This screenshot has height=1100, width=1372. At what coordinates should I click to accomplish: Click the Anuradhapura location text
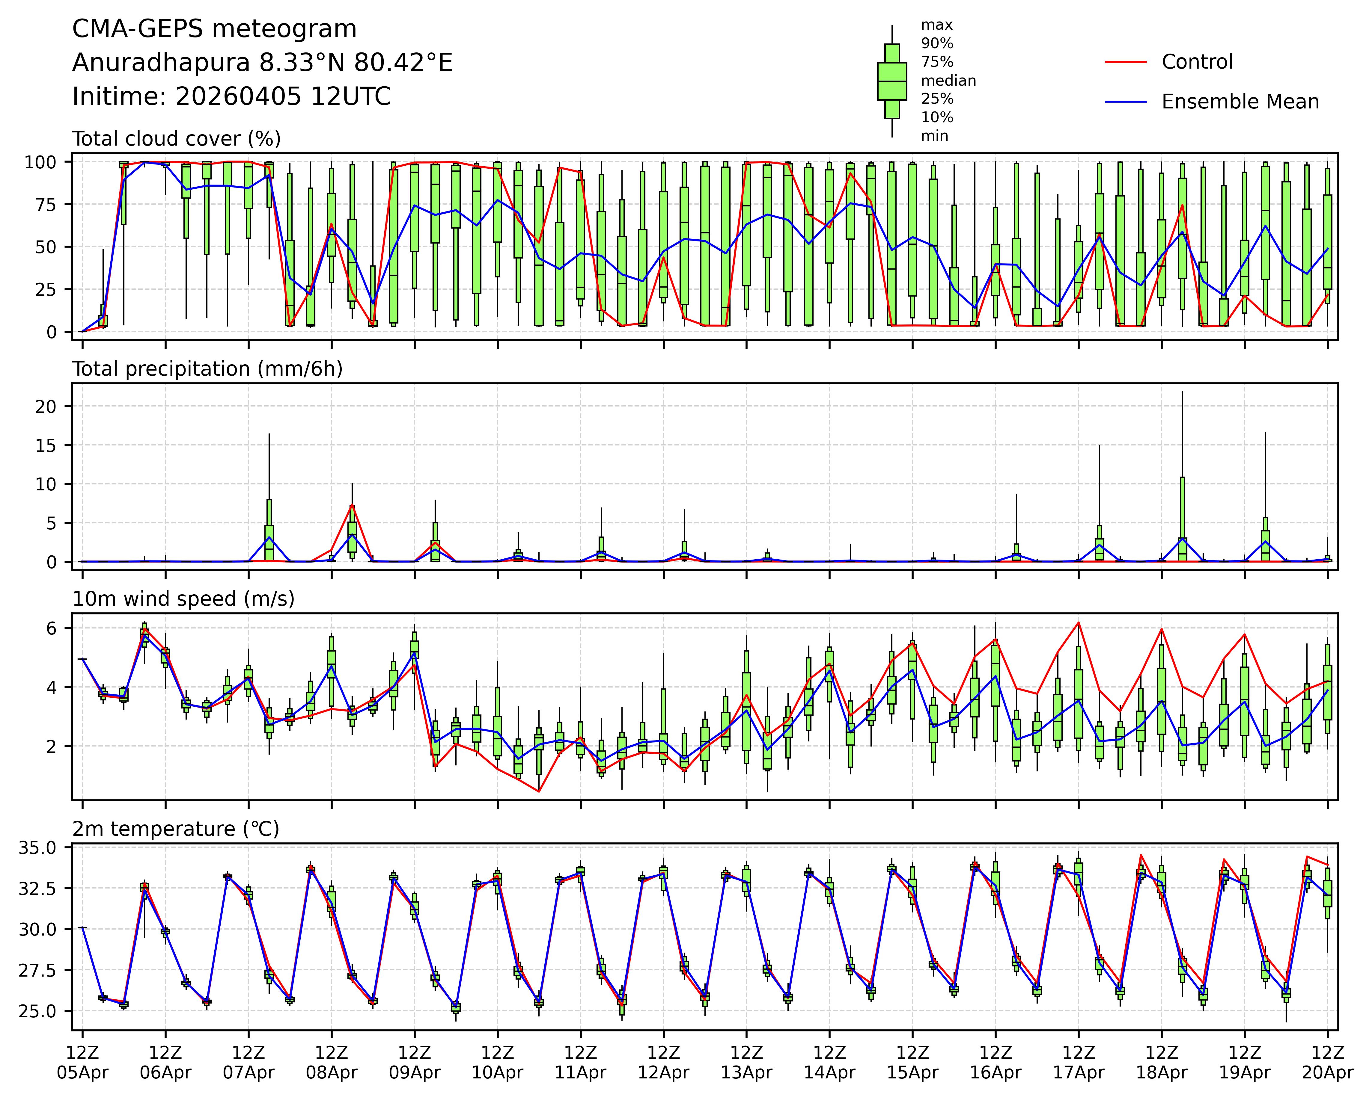[262, 63]
